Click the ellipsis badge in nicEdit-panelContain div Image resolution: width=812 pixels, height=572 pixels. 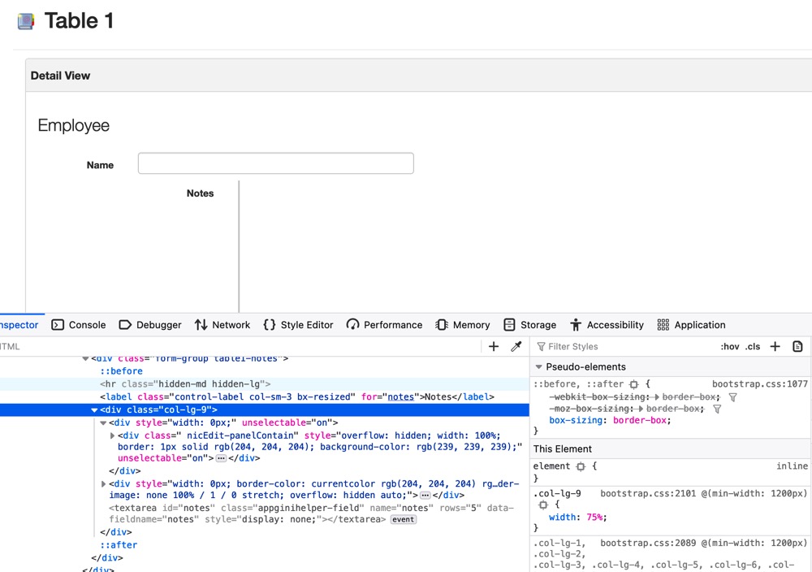coord(221,458)
